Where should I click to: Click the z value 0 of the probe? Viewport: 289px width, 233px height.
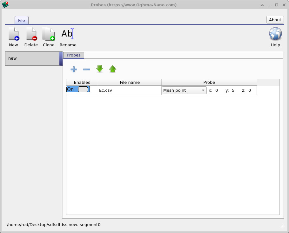click(x=250, y=90)
